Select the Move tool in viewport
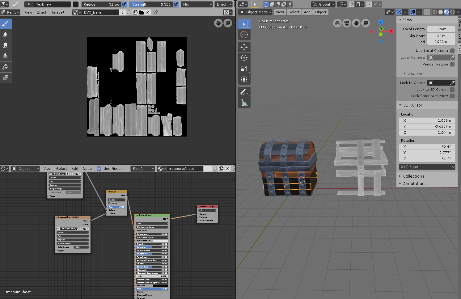Screen dimensions: 461x299 point(244,47)
